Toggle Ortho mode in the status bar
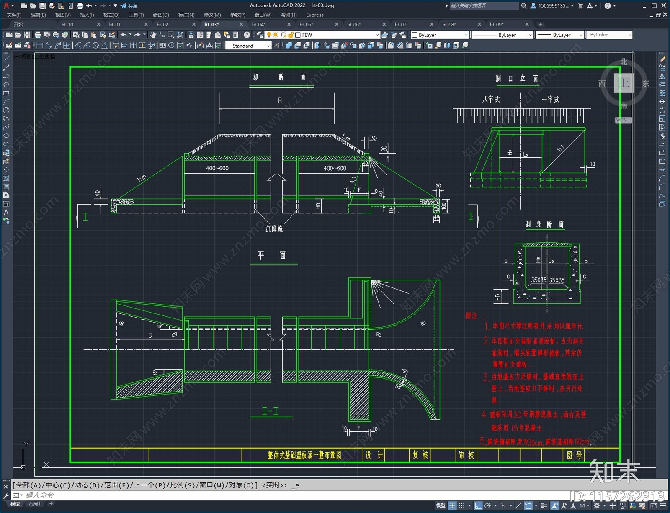Image resolution: width=670 pixels, height=513 pixels. pos(478,505)
